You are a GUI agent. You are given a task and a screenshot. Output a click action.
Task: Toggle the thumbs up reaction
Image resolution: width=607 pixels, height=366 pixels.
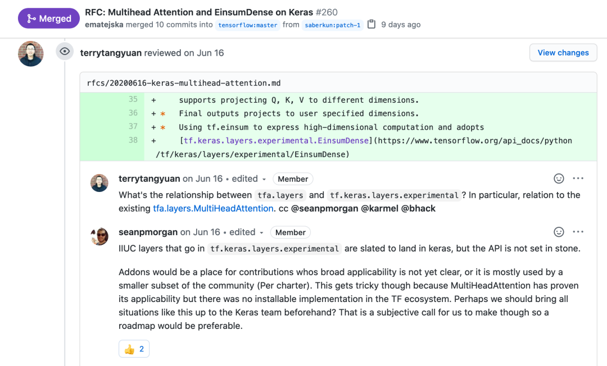coord(134,349)
